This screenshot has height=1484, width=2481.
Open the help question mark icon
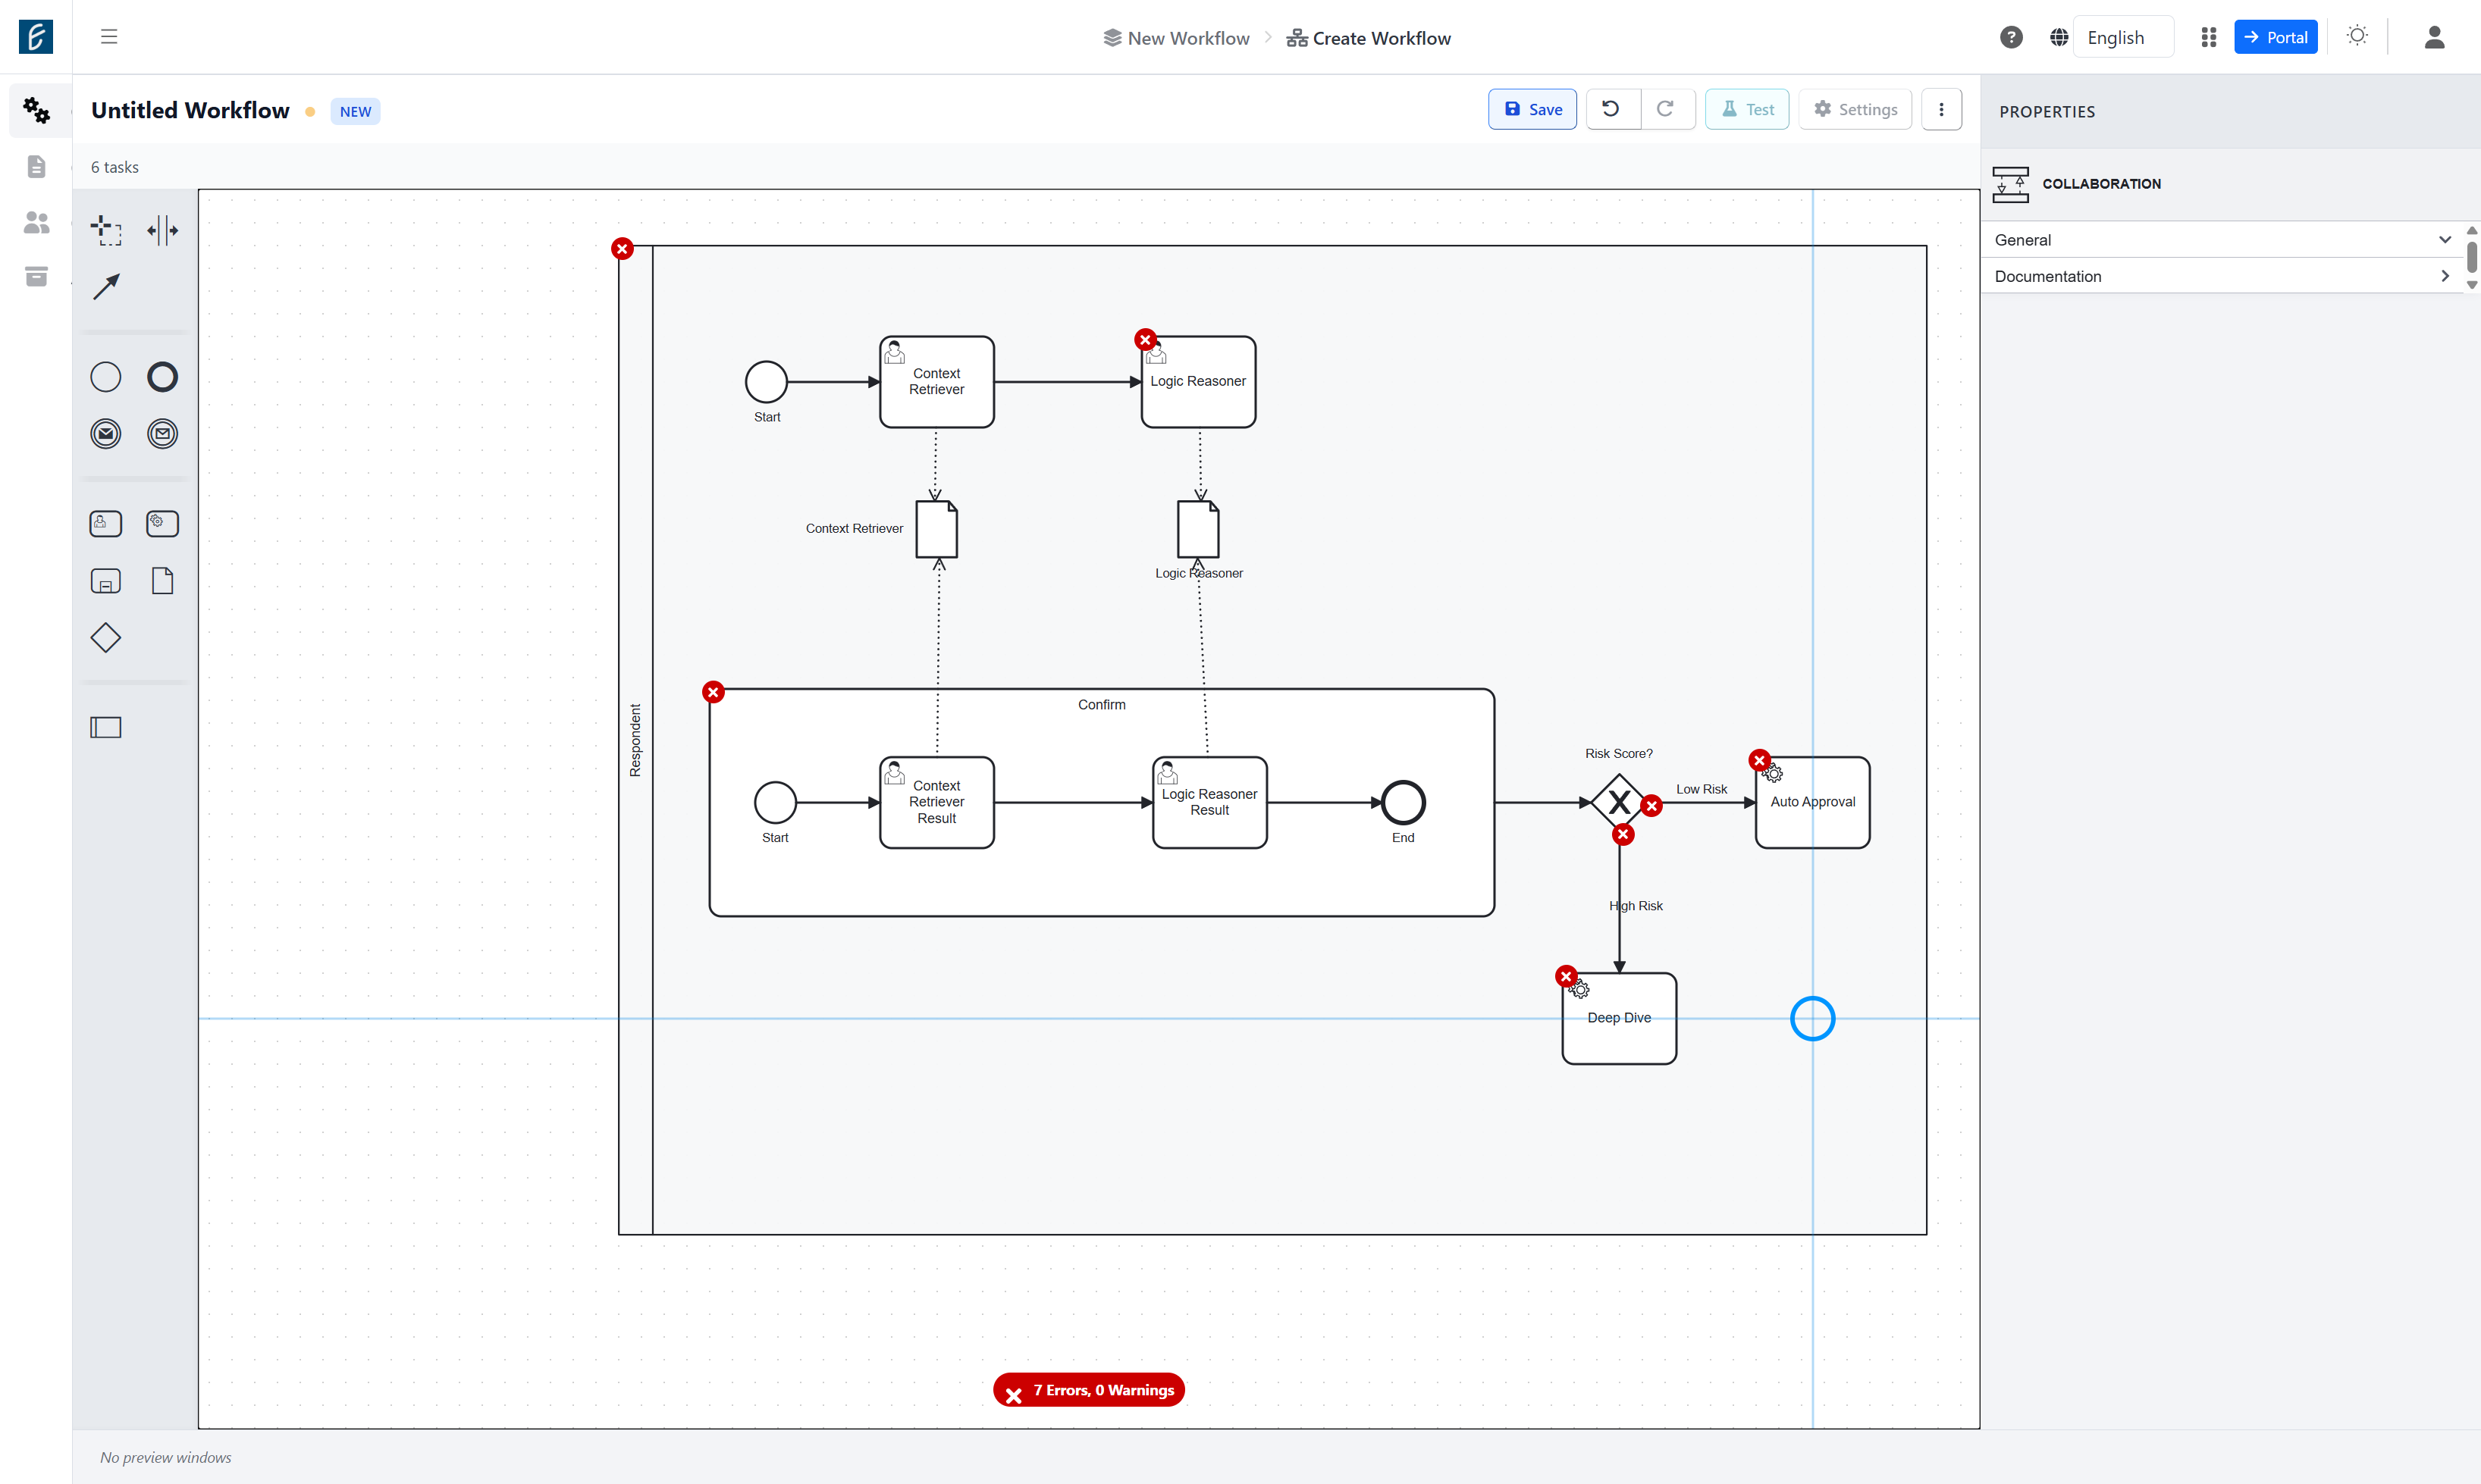tap(2011, 37)
